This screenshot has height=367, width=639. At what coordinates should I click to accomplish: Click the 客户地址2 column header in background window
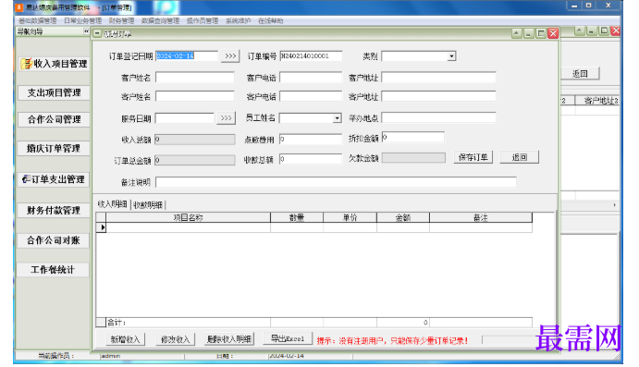tap(598, 101)
